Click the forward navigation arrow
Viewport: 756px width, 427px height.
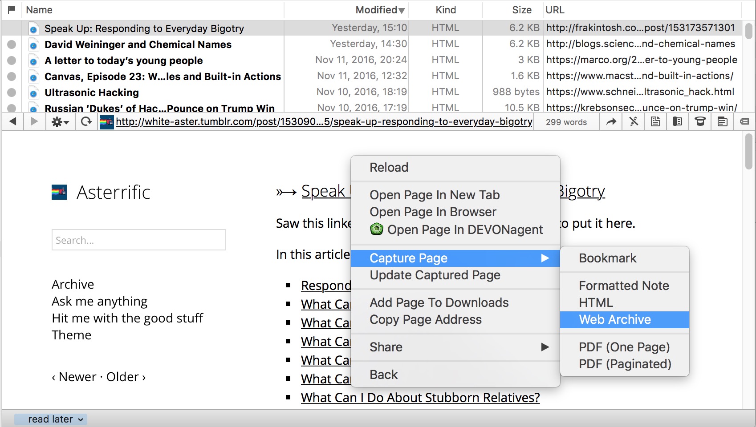coord(34,121)
